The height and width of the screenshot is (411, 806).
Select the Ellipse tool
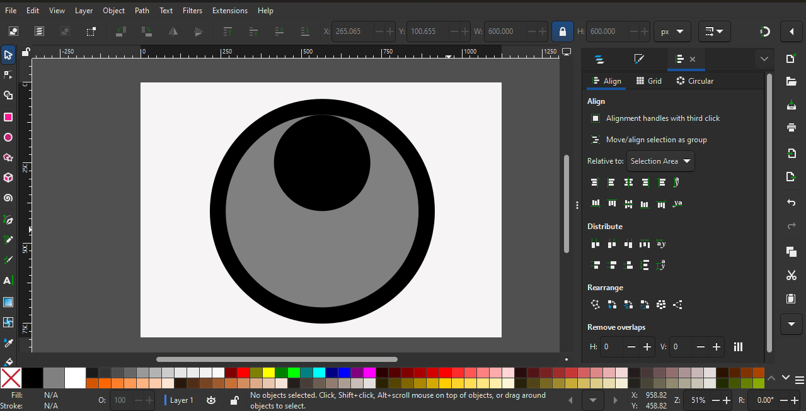coord(8,137)
